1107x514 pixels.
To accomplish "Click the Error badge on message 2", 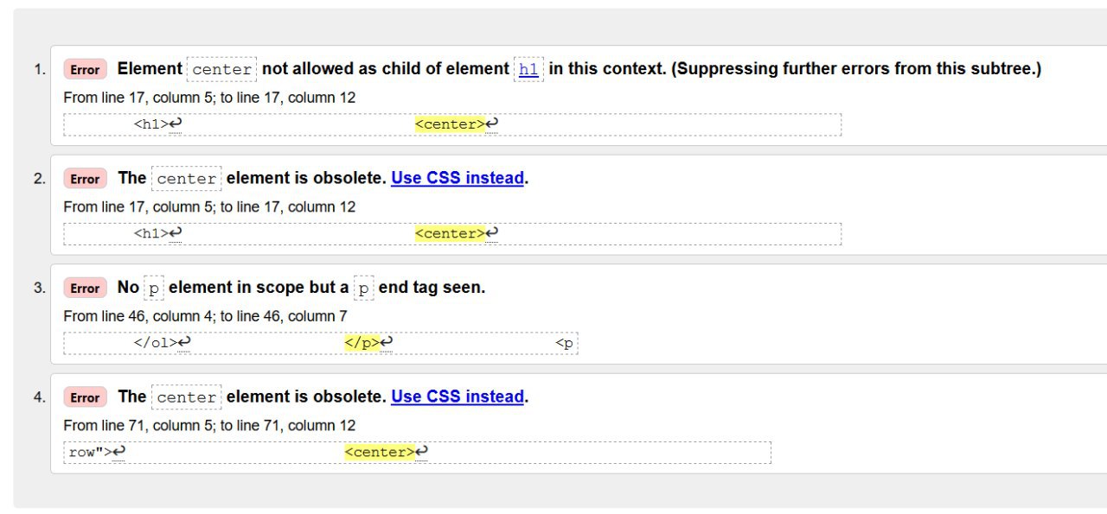I will point(85,179).
